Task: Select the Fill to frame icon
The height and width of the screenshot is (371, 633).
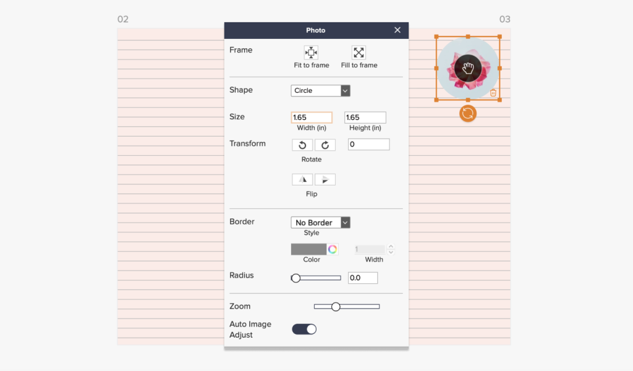Action: (x=359, y=53)
